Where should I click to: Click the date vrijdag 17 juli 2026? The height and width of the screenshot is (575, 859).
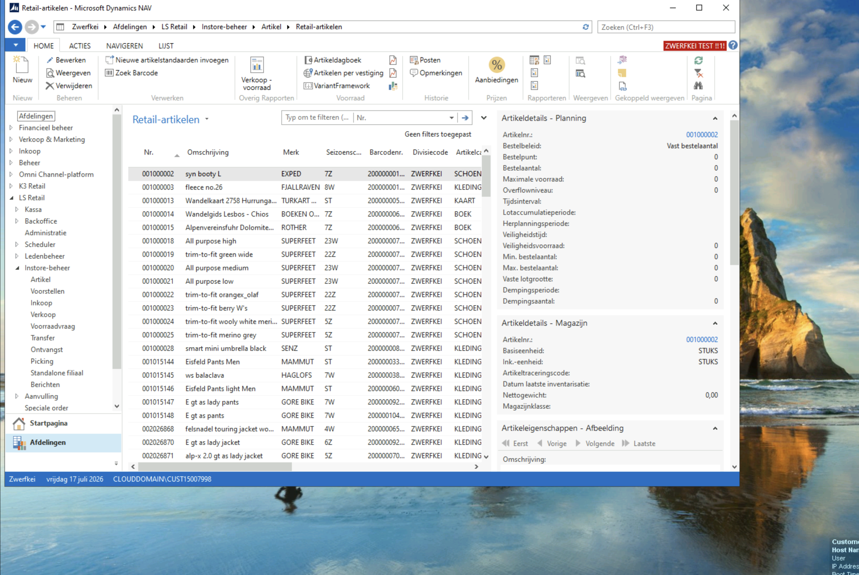pos(75,479)
